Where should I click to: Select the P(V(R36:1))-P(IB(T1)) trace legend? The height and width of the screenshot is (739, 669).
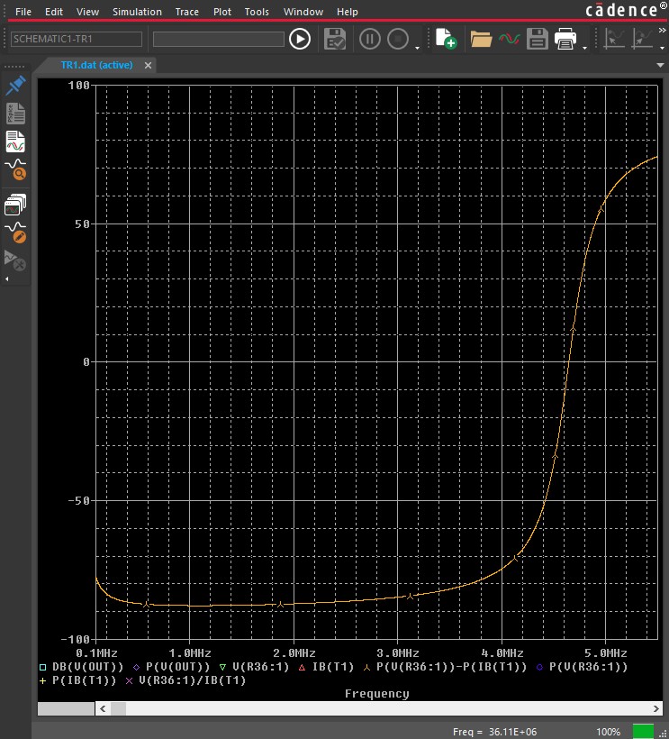pyautogui.click(x=445, y=667)
